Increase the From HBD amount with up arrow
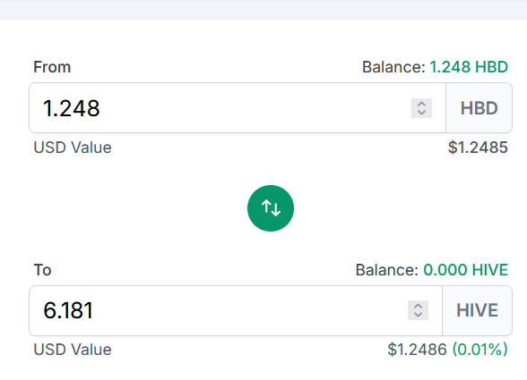This screenshot has height=380, width=527. 421,104
